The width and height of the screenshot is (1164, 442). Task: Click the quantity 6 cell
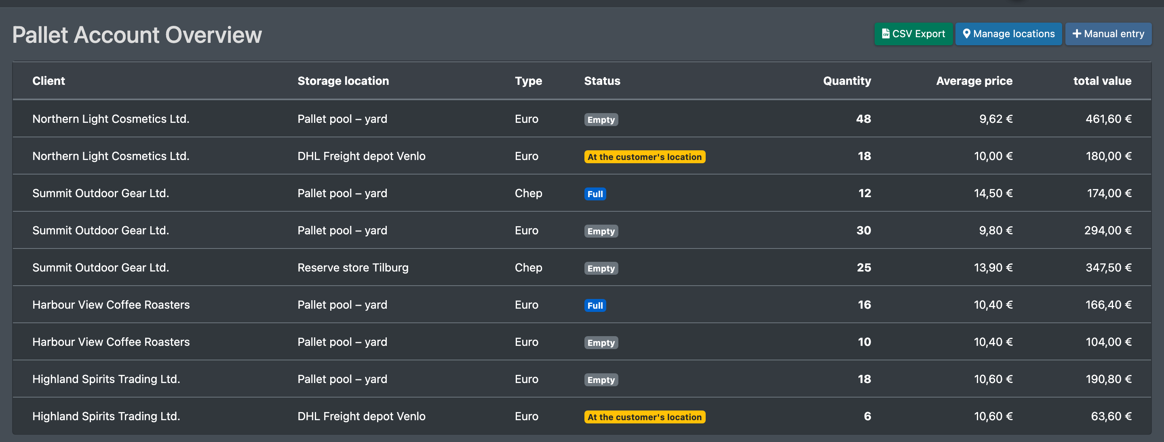point(867,416)
